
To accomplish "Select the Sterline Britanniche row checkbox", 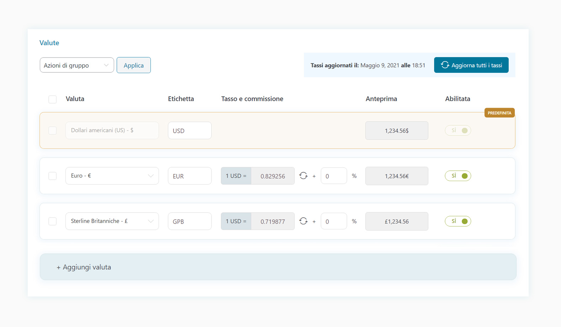I will click(x=53, y=221).
